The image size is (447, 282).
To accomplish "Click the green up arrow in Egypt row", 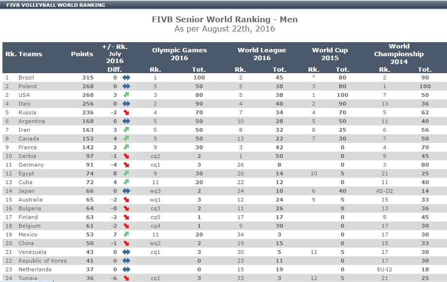I will [x=126, y=173].
